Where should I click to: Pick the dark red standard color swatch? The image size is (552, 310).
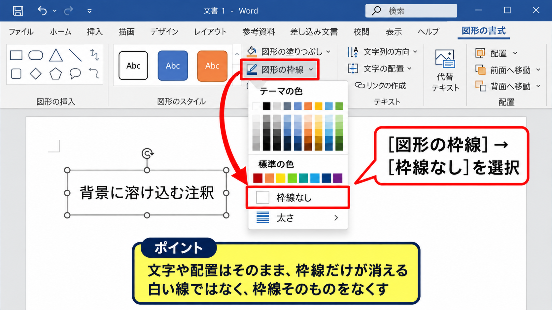click(258, 178)
